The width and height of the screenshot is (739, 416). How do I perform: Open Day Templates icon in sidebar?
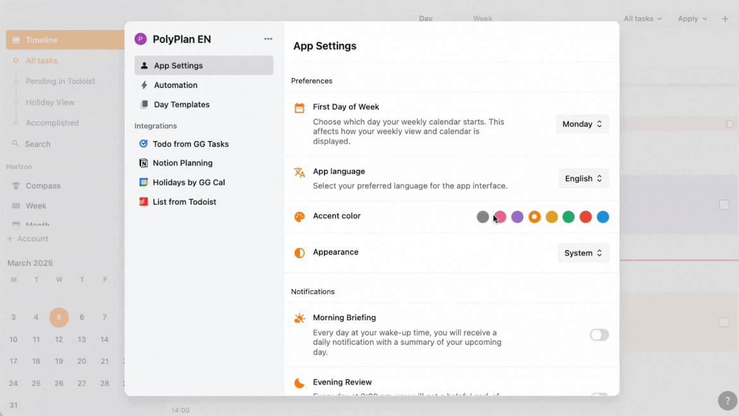144,105
